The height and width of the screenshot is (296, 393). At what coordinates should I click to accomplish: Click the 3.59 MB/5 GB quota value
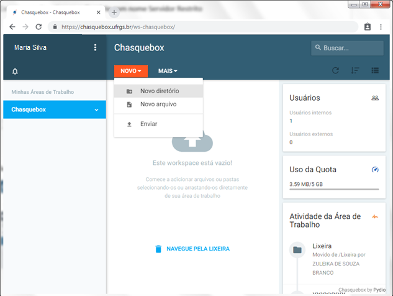pos(306,184)
